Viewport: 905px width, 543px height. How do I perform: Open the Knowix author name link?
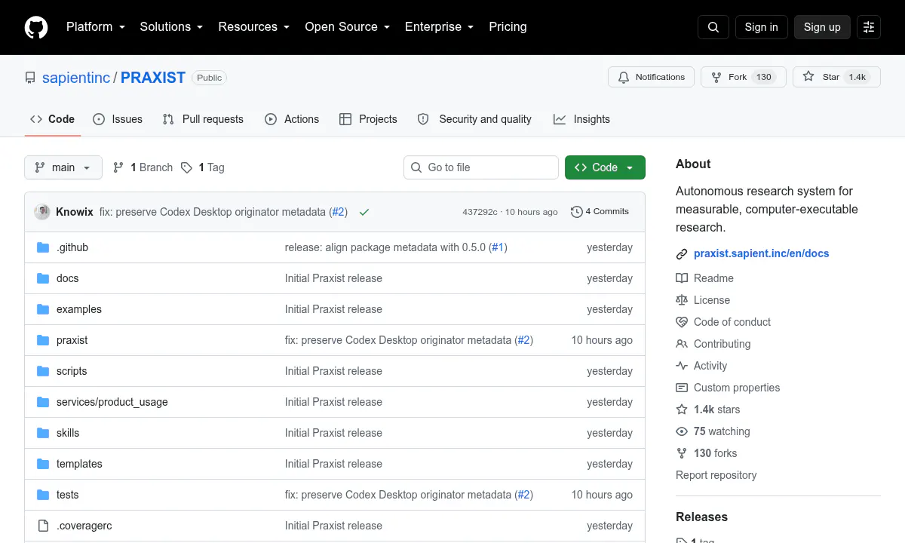coord(75,212)
